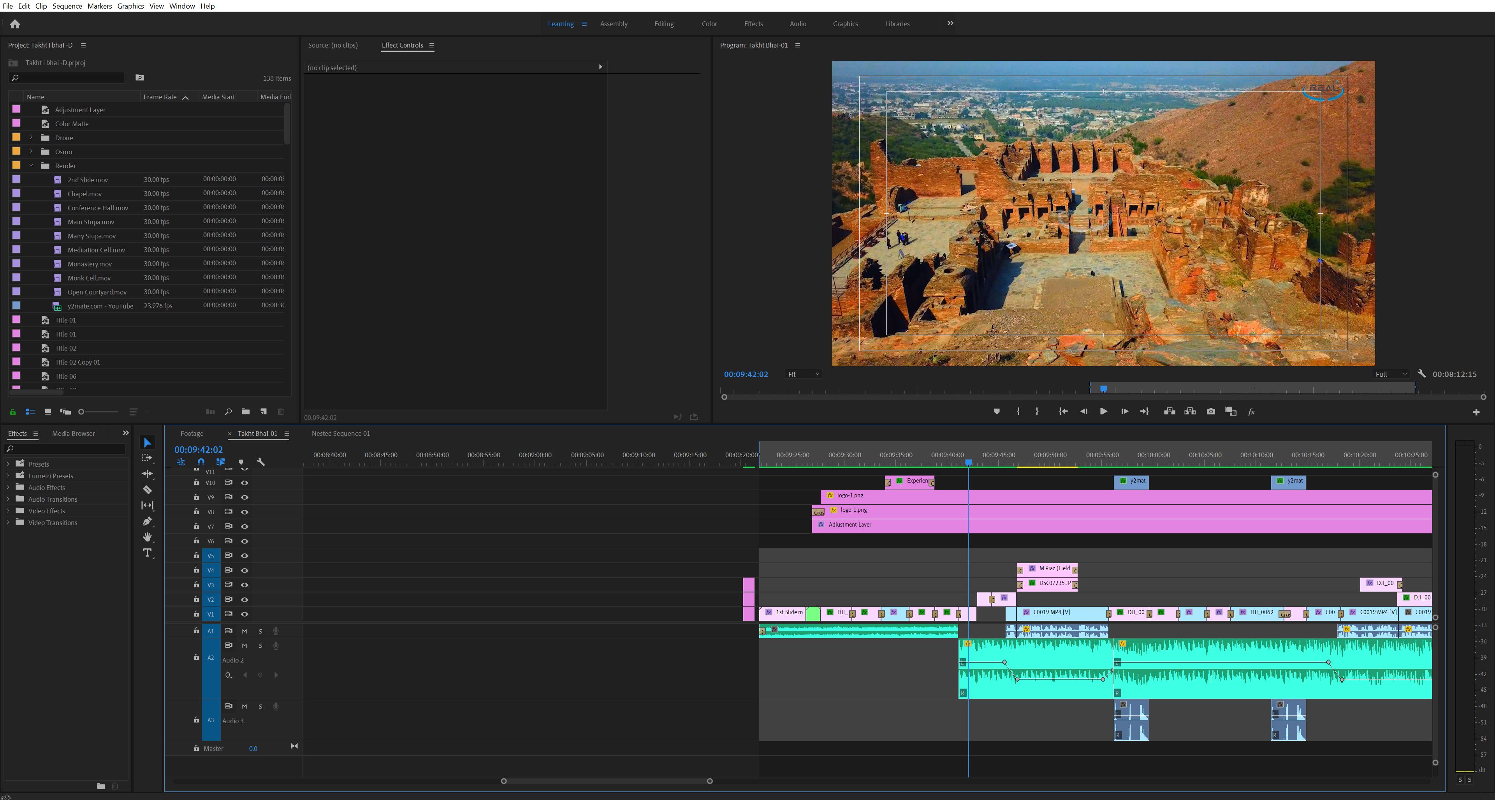Mute audio track A1
Viewport: 1495px width, 800px height.
click(244, 631)
